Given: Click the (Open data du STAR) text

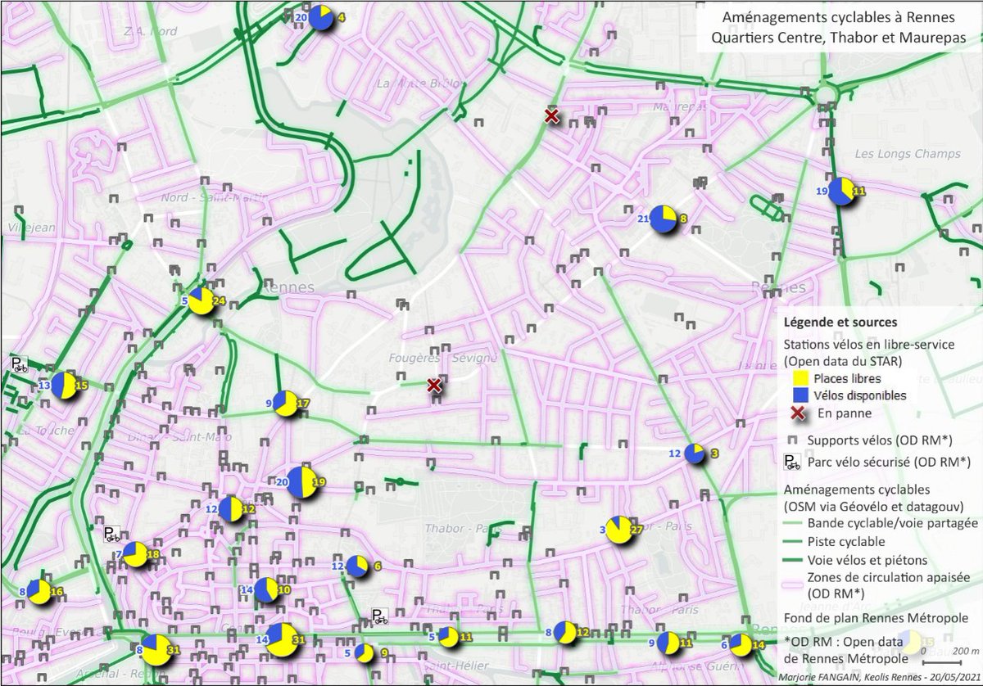Looking at the screenshot, I should coord(841,360).
